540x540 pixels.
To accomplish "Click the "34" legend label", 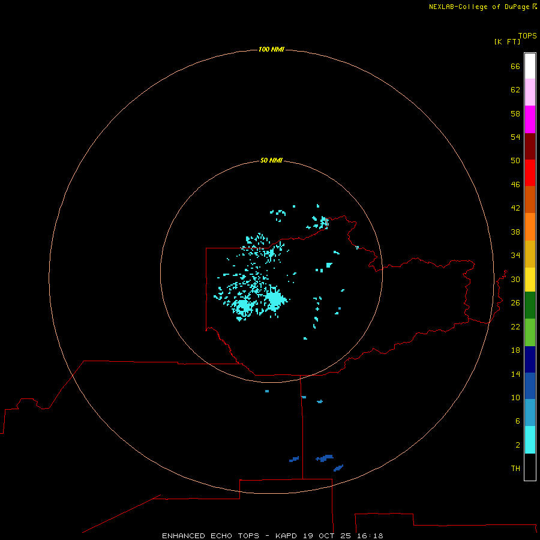I will (515, 255).
